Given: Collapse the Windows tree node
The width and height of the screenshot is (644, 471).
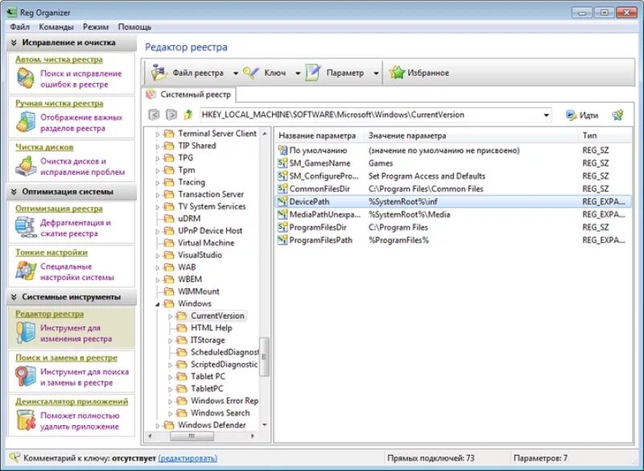Looking at the screenshot, I should [158, 304].
